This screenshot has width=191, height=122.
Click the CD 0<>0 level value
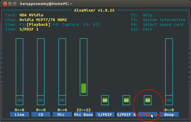tap(41, 110)
